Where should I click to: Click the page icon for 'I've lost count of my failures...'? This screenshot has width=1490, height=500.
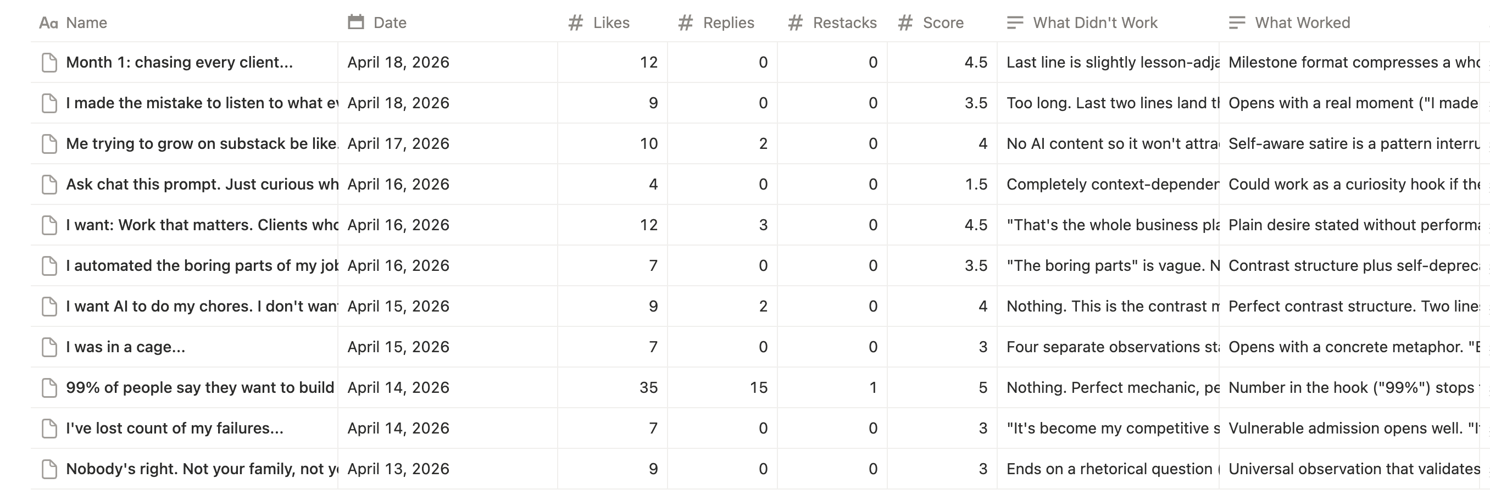click(50, 428)
